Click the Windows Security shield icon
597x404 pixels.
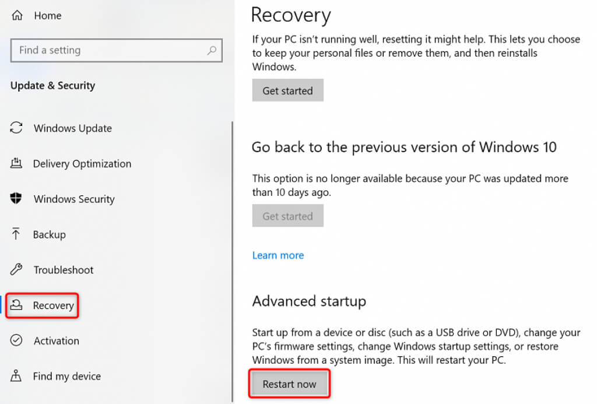tap(16, 199)
